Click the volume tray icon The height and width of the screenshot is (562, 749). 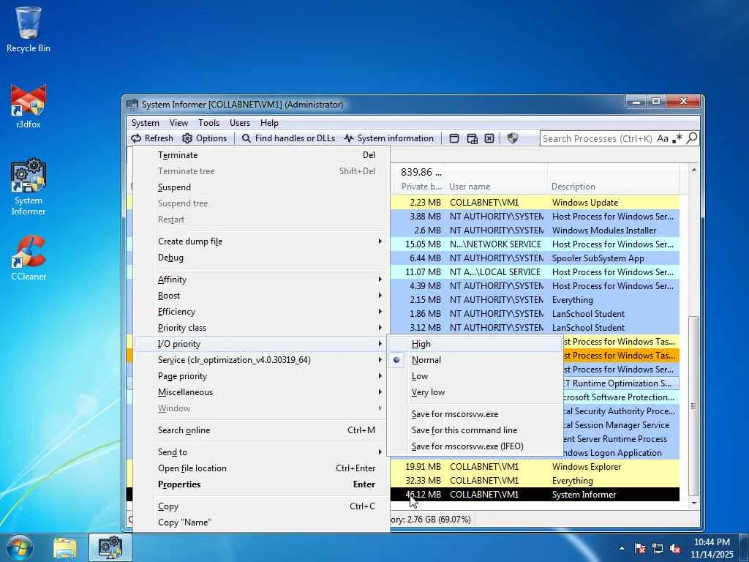[675, 549]
